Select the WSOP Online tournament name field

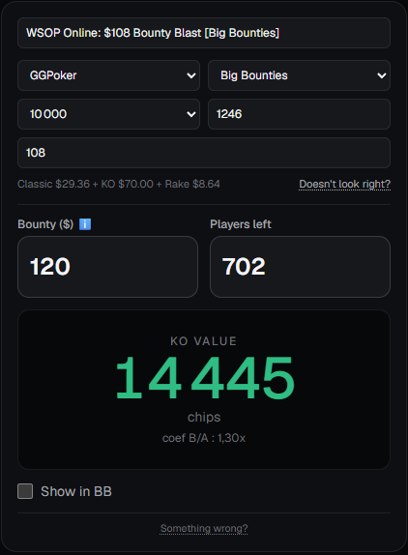point(204,33)
